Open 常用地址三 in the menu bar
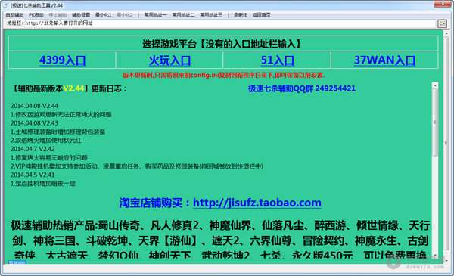454x276 pixels. (x=211, y=15)
